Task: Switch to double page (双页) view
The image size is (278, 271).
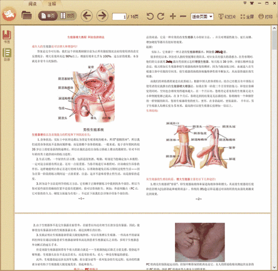Action: coord(67,16)
